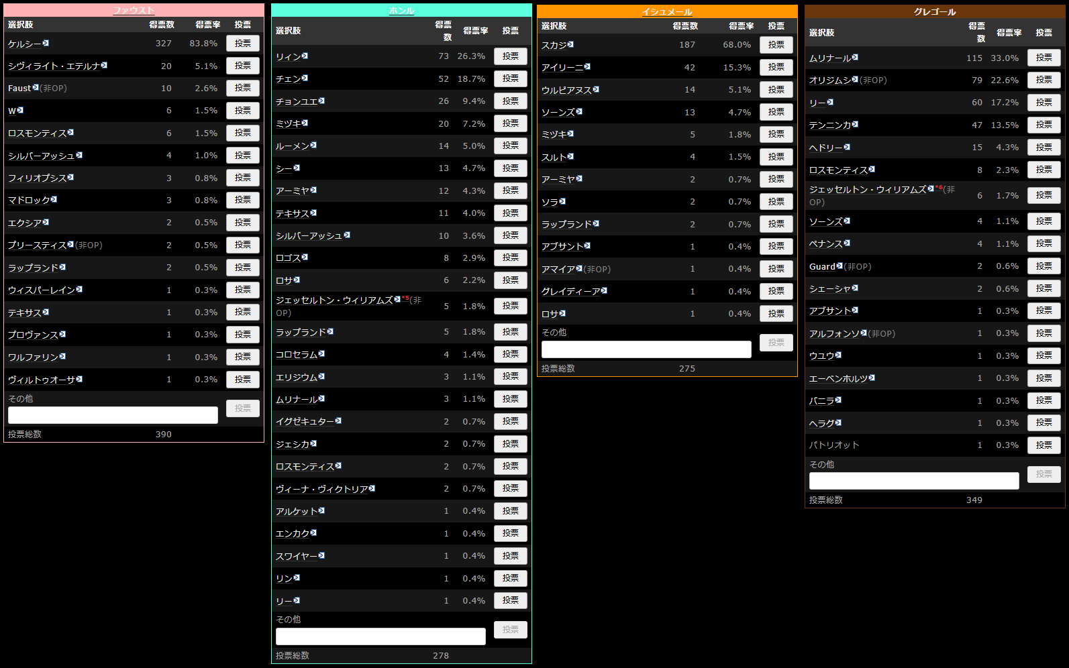
Task: Vote for バニラ in the グレゴール poll
Action: tap(1044, 400)
